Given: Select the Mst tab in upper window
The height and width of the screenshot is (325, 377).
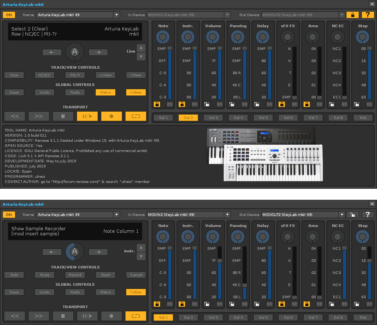Looking at the screenshot, I should 363,118.
